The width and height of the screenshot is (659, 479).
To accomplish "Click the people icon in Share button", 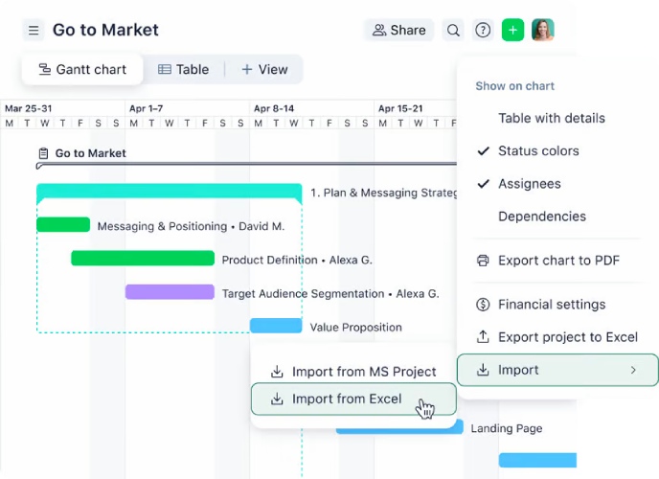I will tap(379, 31).
